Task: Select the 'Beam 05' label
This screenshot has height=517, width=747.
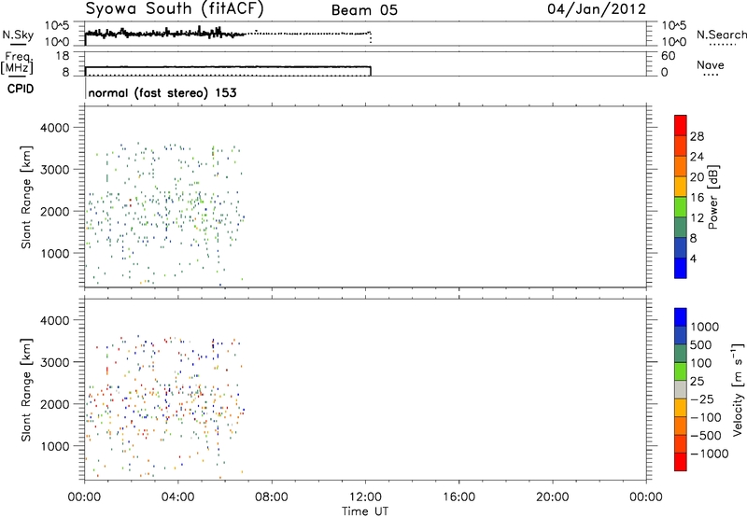Action: 364,10
